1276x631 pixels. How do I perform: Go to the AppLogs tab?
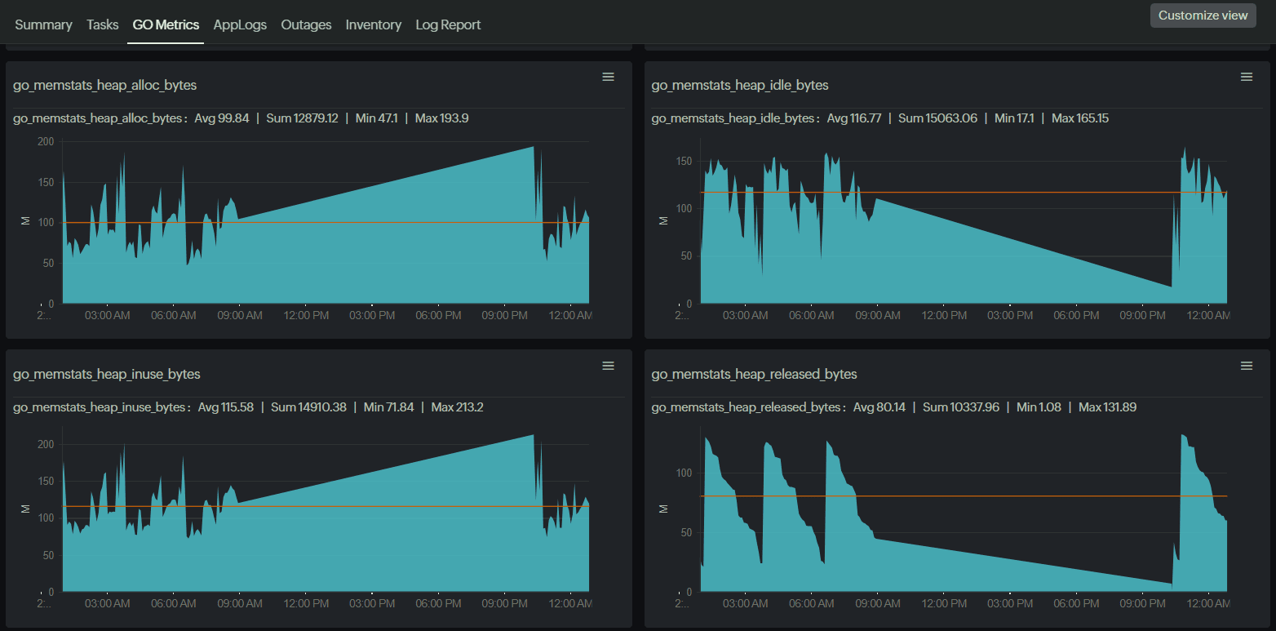click(240, 24)
